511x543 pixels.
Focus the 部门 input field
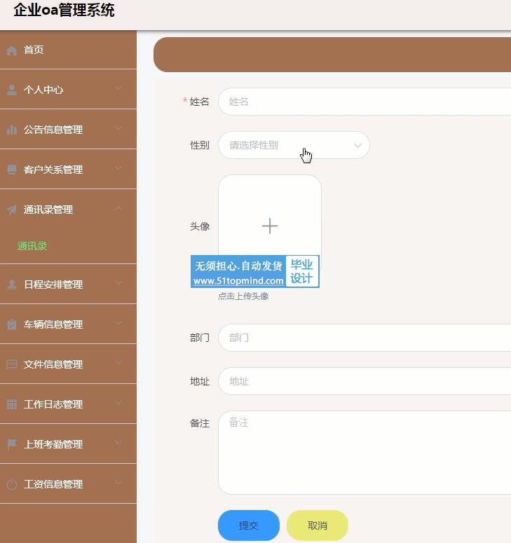click(364, 338)
